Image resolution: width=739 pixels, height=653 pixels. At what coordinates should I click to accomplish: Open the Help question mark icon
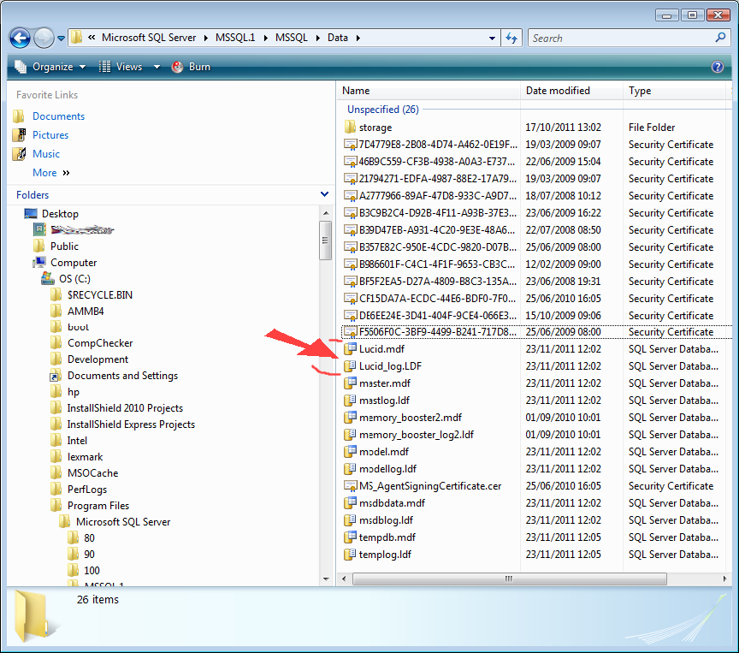coord(718,67)
